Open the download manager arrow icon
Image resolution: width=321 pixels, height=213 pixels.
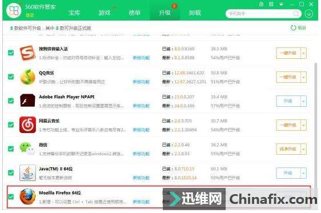point(308,14)
